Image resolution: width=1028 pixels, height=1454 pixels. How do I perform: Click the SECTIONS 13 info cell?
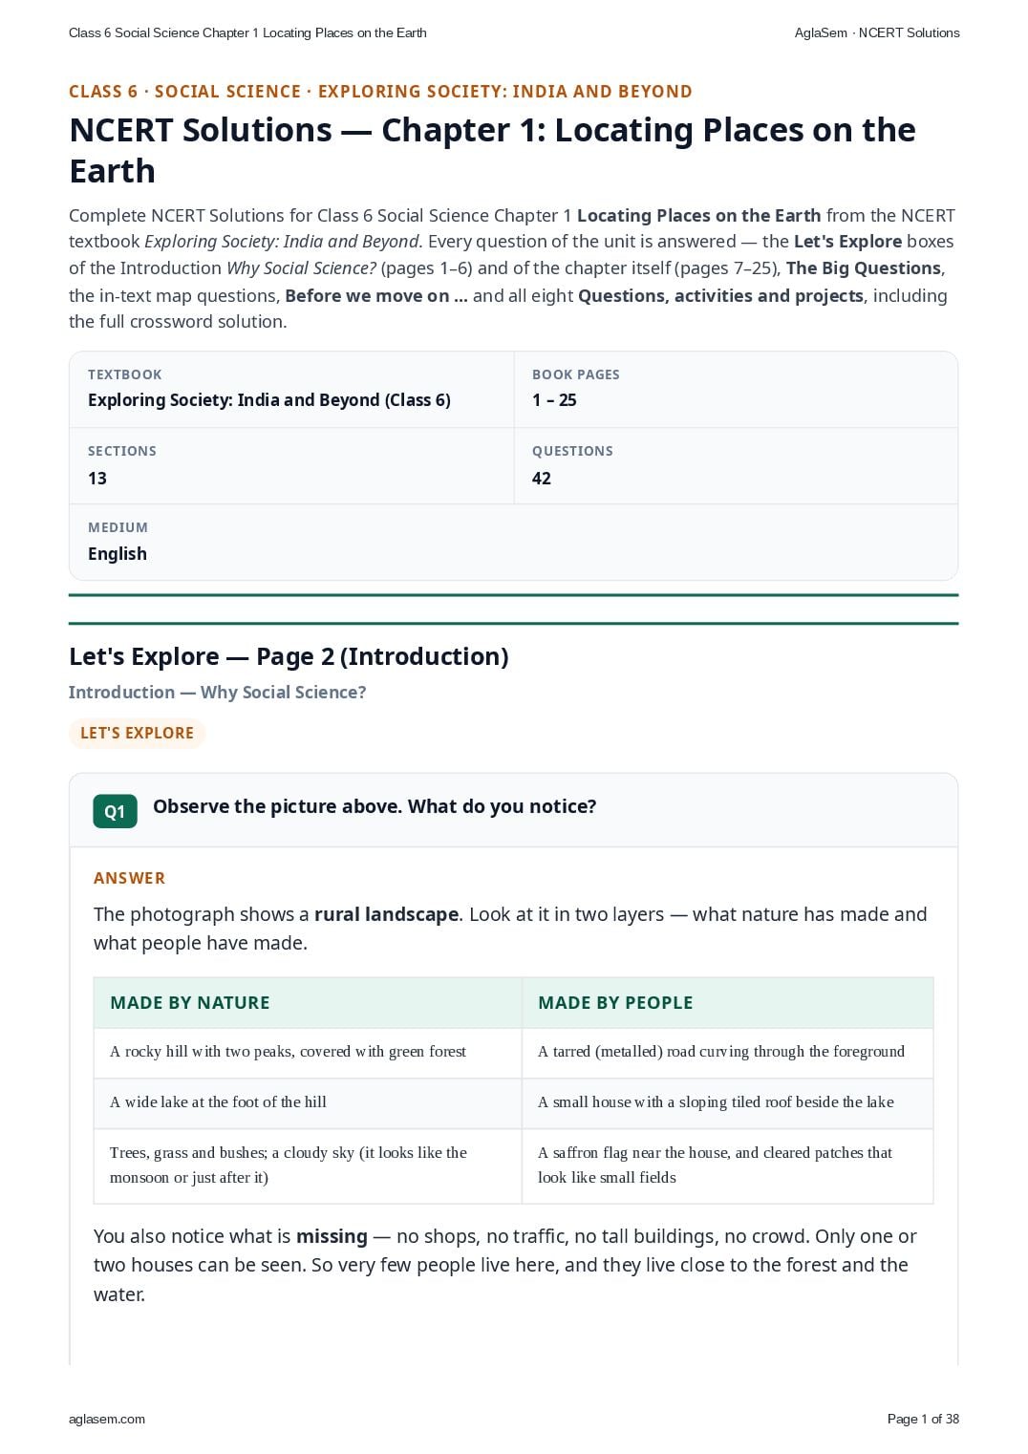click(291, 465)
